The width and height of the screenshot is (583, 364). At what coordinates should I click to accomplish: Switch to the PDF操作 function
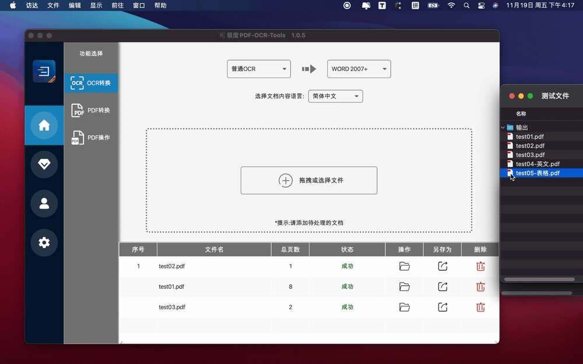91,137
